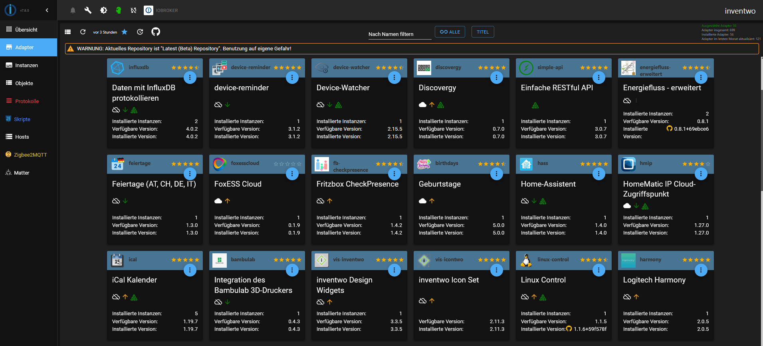The height and width of the screenshot is (346, 763).
Task: Open GitHub custom install icon
Action: click(156, 32)
